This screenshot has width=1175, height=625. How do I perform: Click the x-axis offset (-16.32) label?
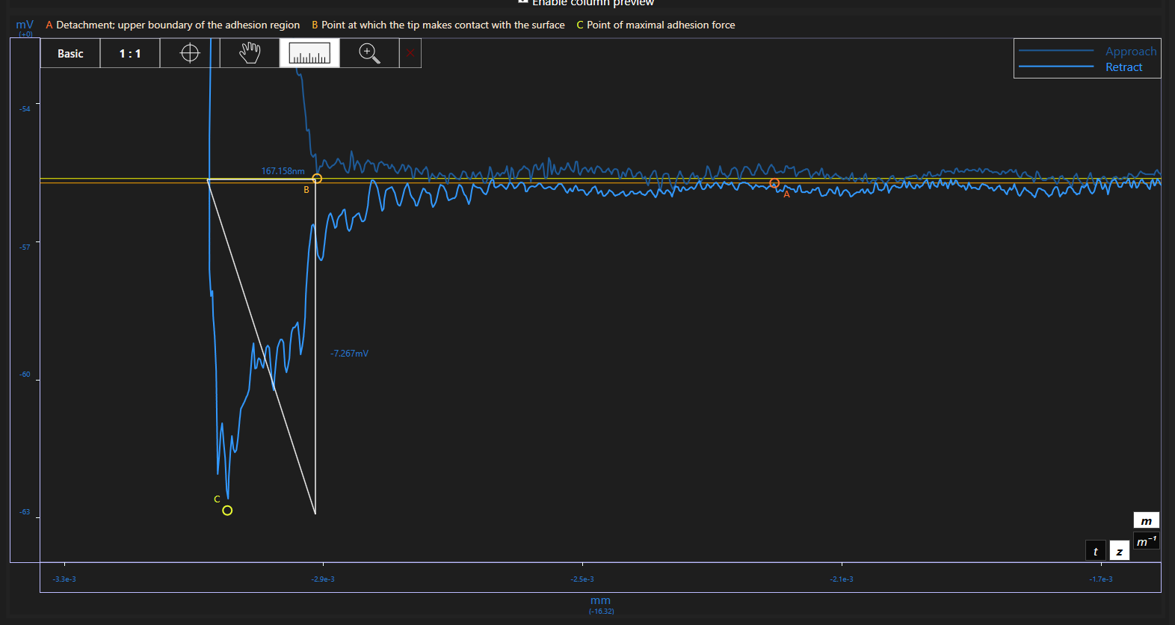(x=601, y=612)
